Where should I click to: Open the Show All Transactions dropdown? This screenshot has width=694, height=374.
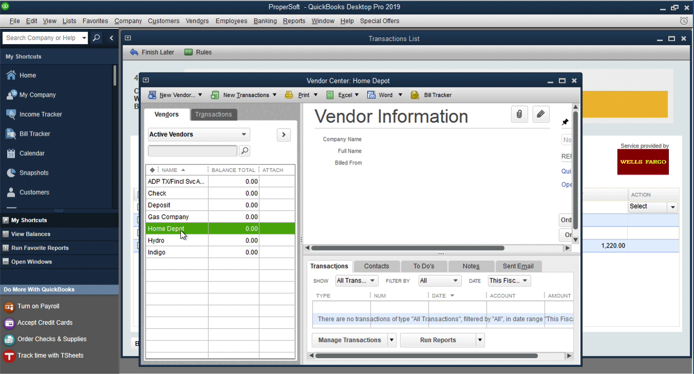356,280
